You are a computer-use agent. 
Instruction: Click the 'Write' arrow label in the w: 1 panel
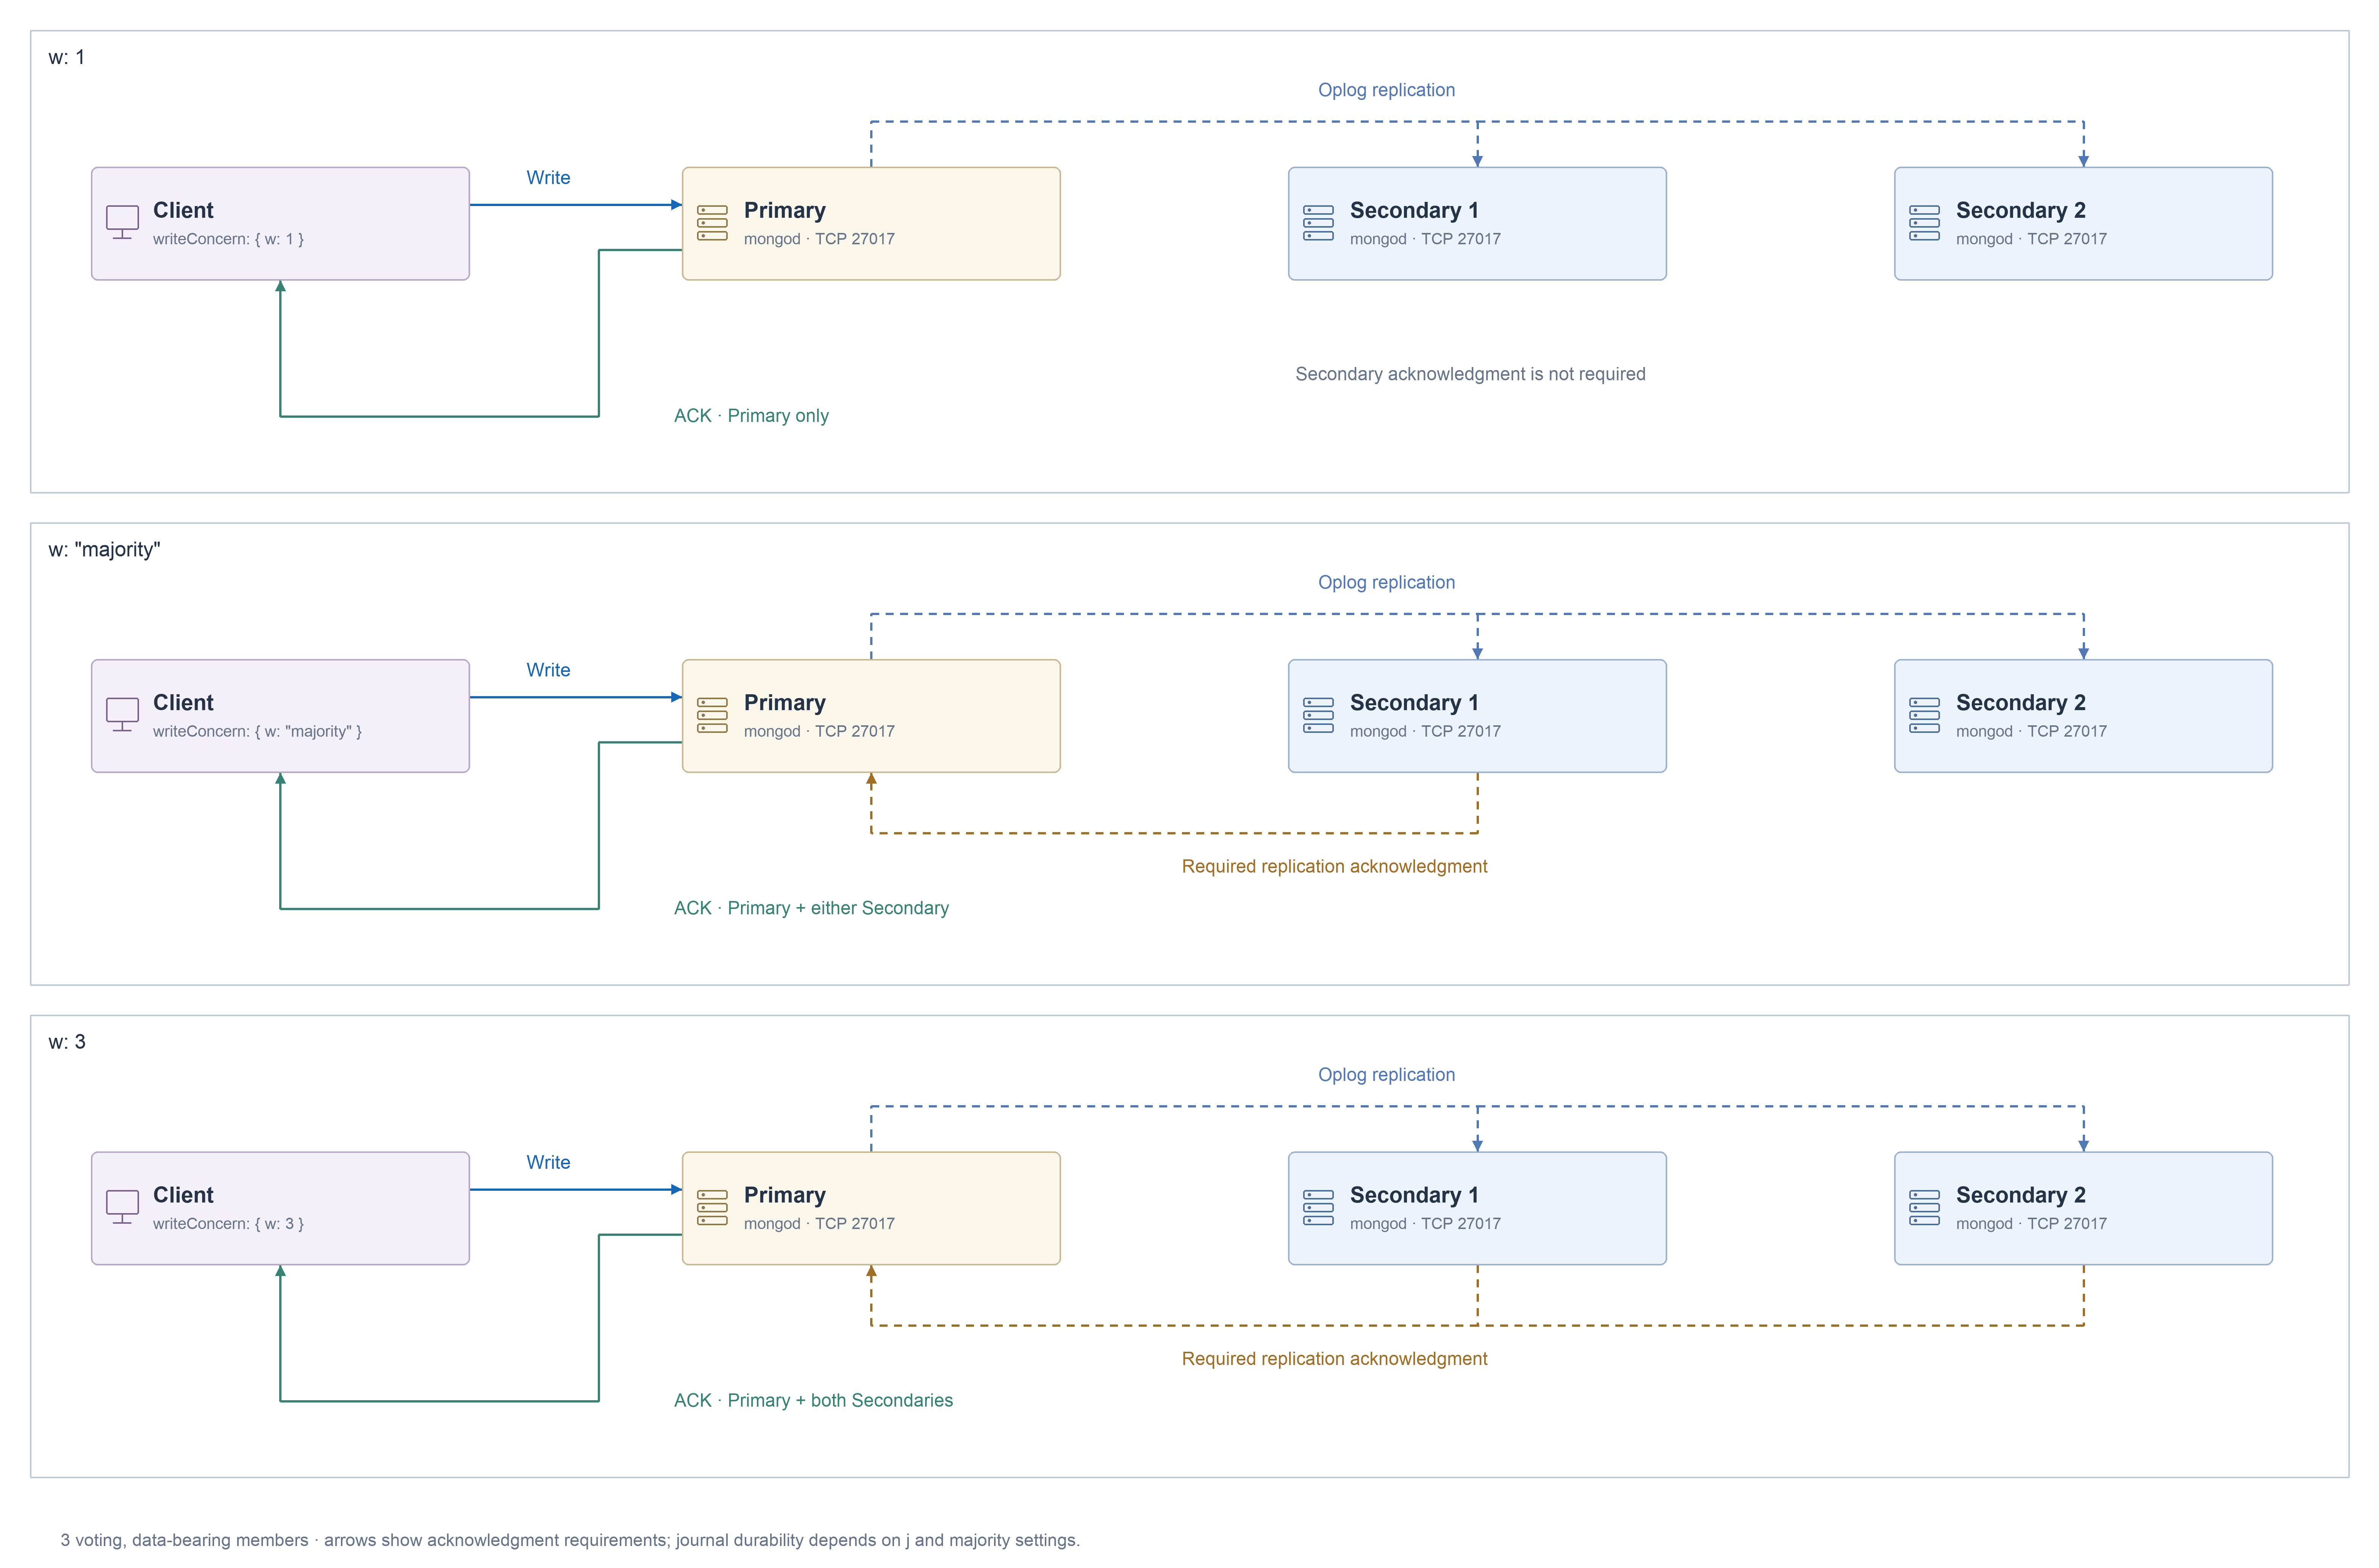pyautogui.click(x=548, y=178)
